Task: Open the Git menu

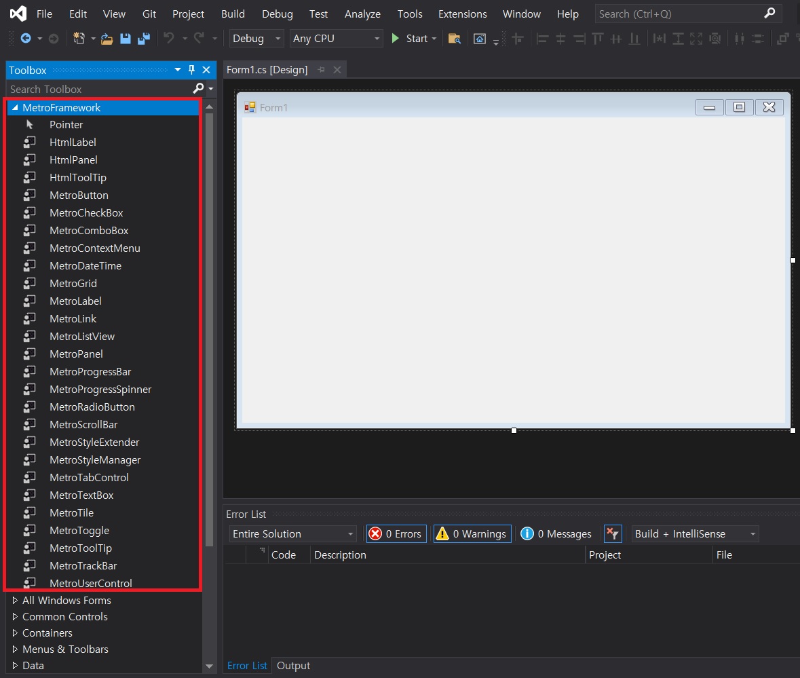Action: (149, 14)
